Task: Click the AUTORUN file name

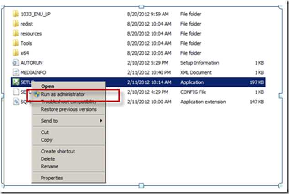Action: [x=32, y=63]
